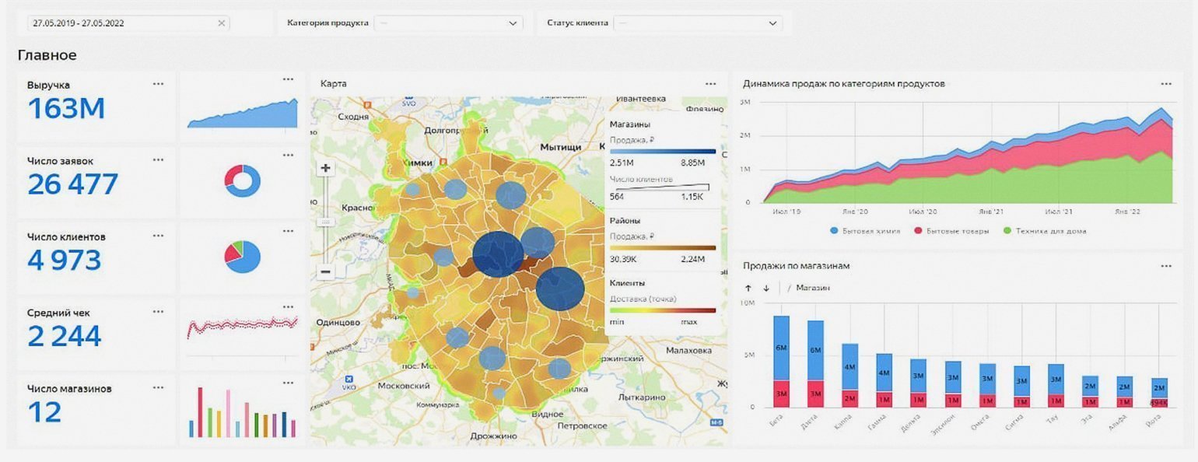
Task: Click the sort ascending up arrow icon
Action: click(x=748, y=288)
